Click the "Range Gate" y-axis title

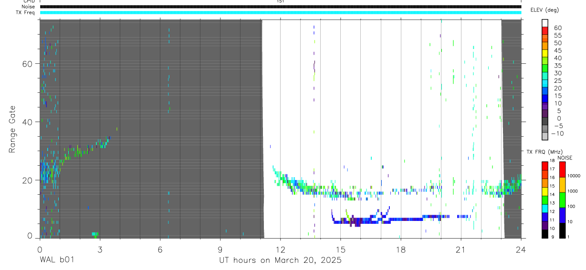(12, 129)
